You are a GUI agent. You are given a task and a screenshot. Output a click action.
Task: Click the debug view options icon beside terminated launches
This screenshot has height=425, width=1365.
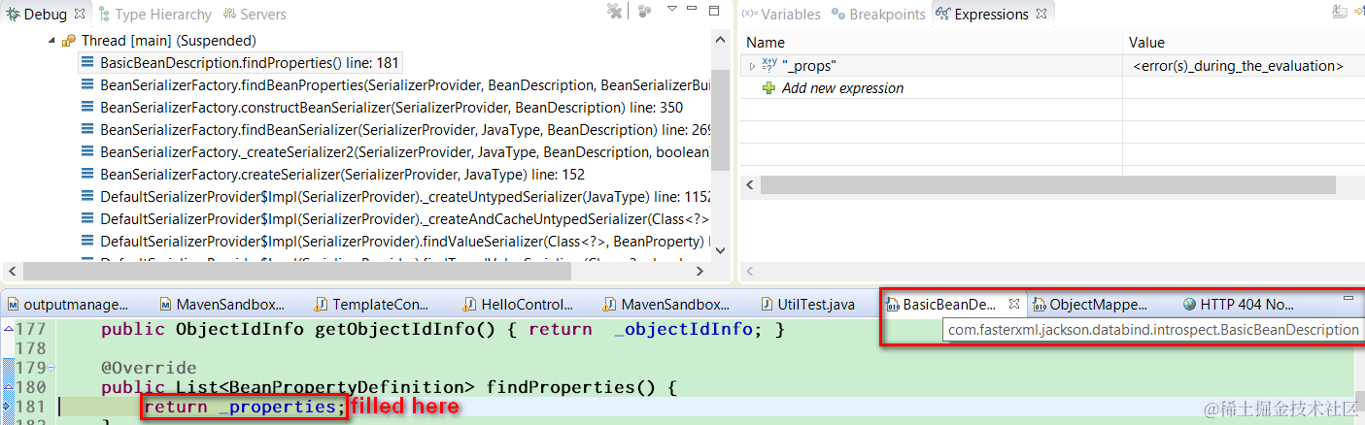[645, 12]
